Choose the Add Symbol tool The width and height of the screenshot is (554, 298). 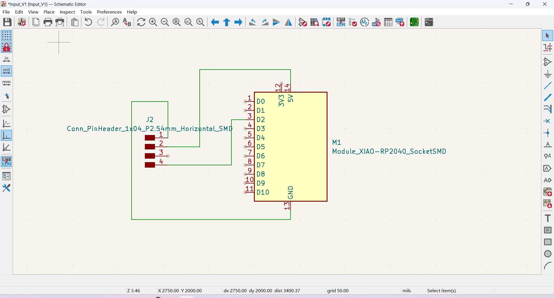(547, 62)
